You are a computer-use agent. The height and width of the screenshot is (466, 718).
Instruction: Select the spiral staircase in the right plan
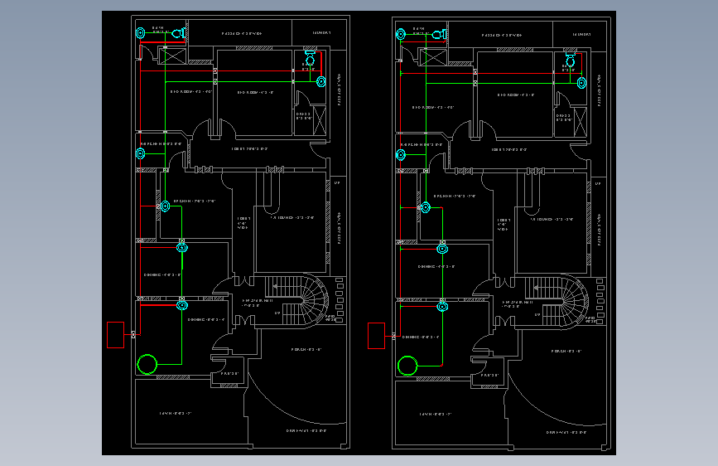pos(557,301)
